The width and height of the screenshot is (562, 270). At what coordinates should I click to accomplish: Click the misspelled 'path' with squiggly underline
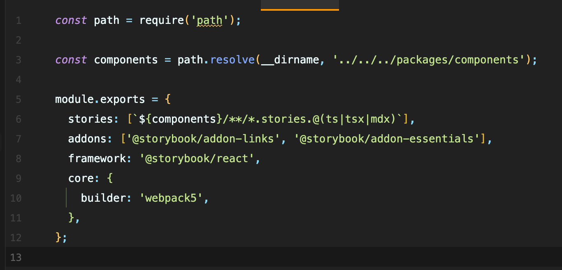click(209, 20)
